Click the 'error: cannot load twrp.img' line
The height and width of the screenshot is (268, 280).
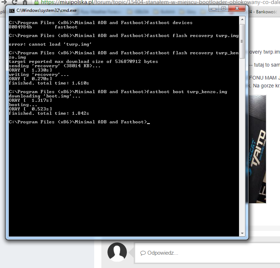pos(50,44)
